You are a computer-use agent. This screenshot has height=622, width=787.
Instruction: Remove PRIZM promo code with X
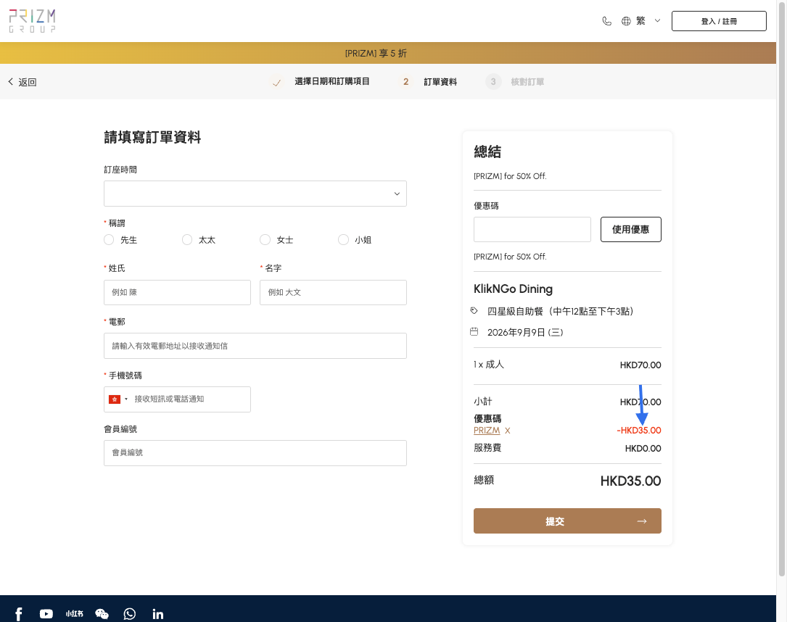pyautogui.click(x=508, y=431)
